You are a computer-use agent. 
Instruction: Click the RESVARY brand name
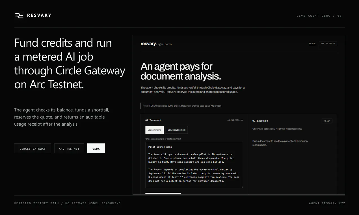coord(39,15)
